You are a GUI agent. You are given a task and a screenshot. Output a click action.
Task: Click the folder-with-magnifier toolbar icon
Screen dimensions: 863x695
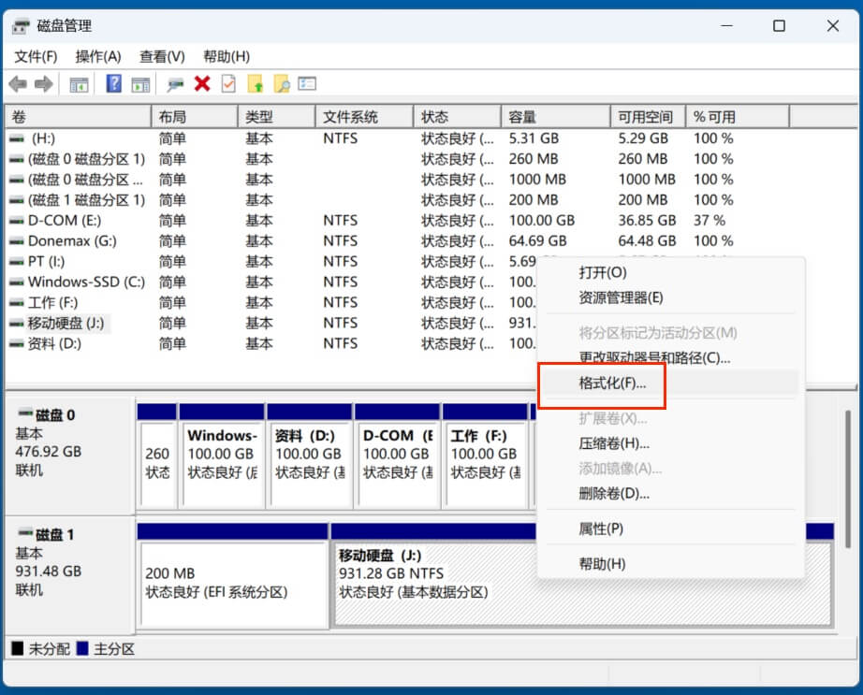(281, 83)
